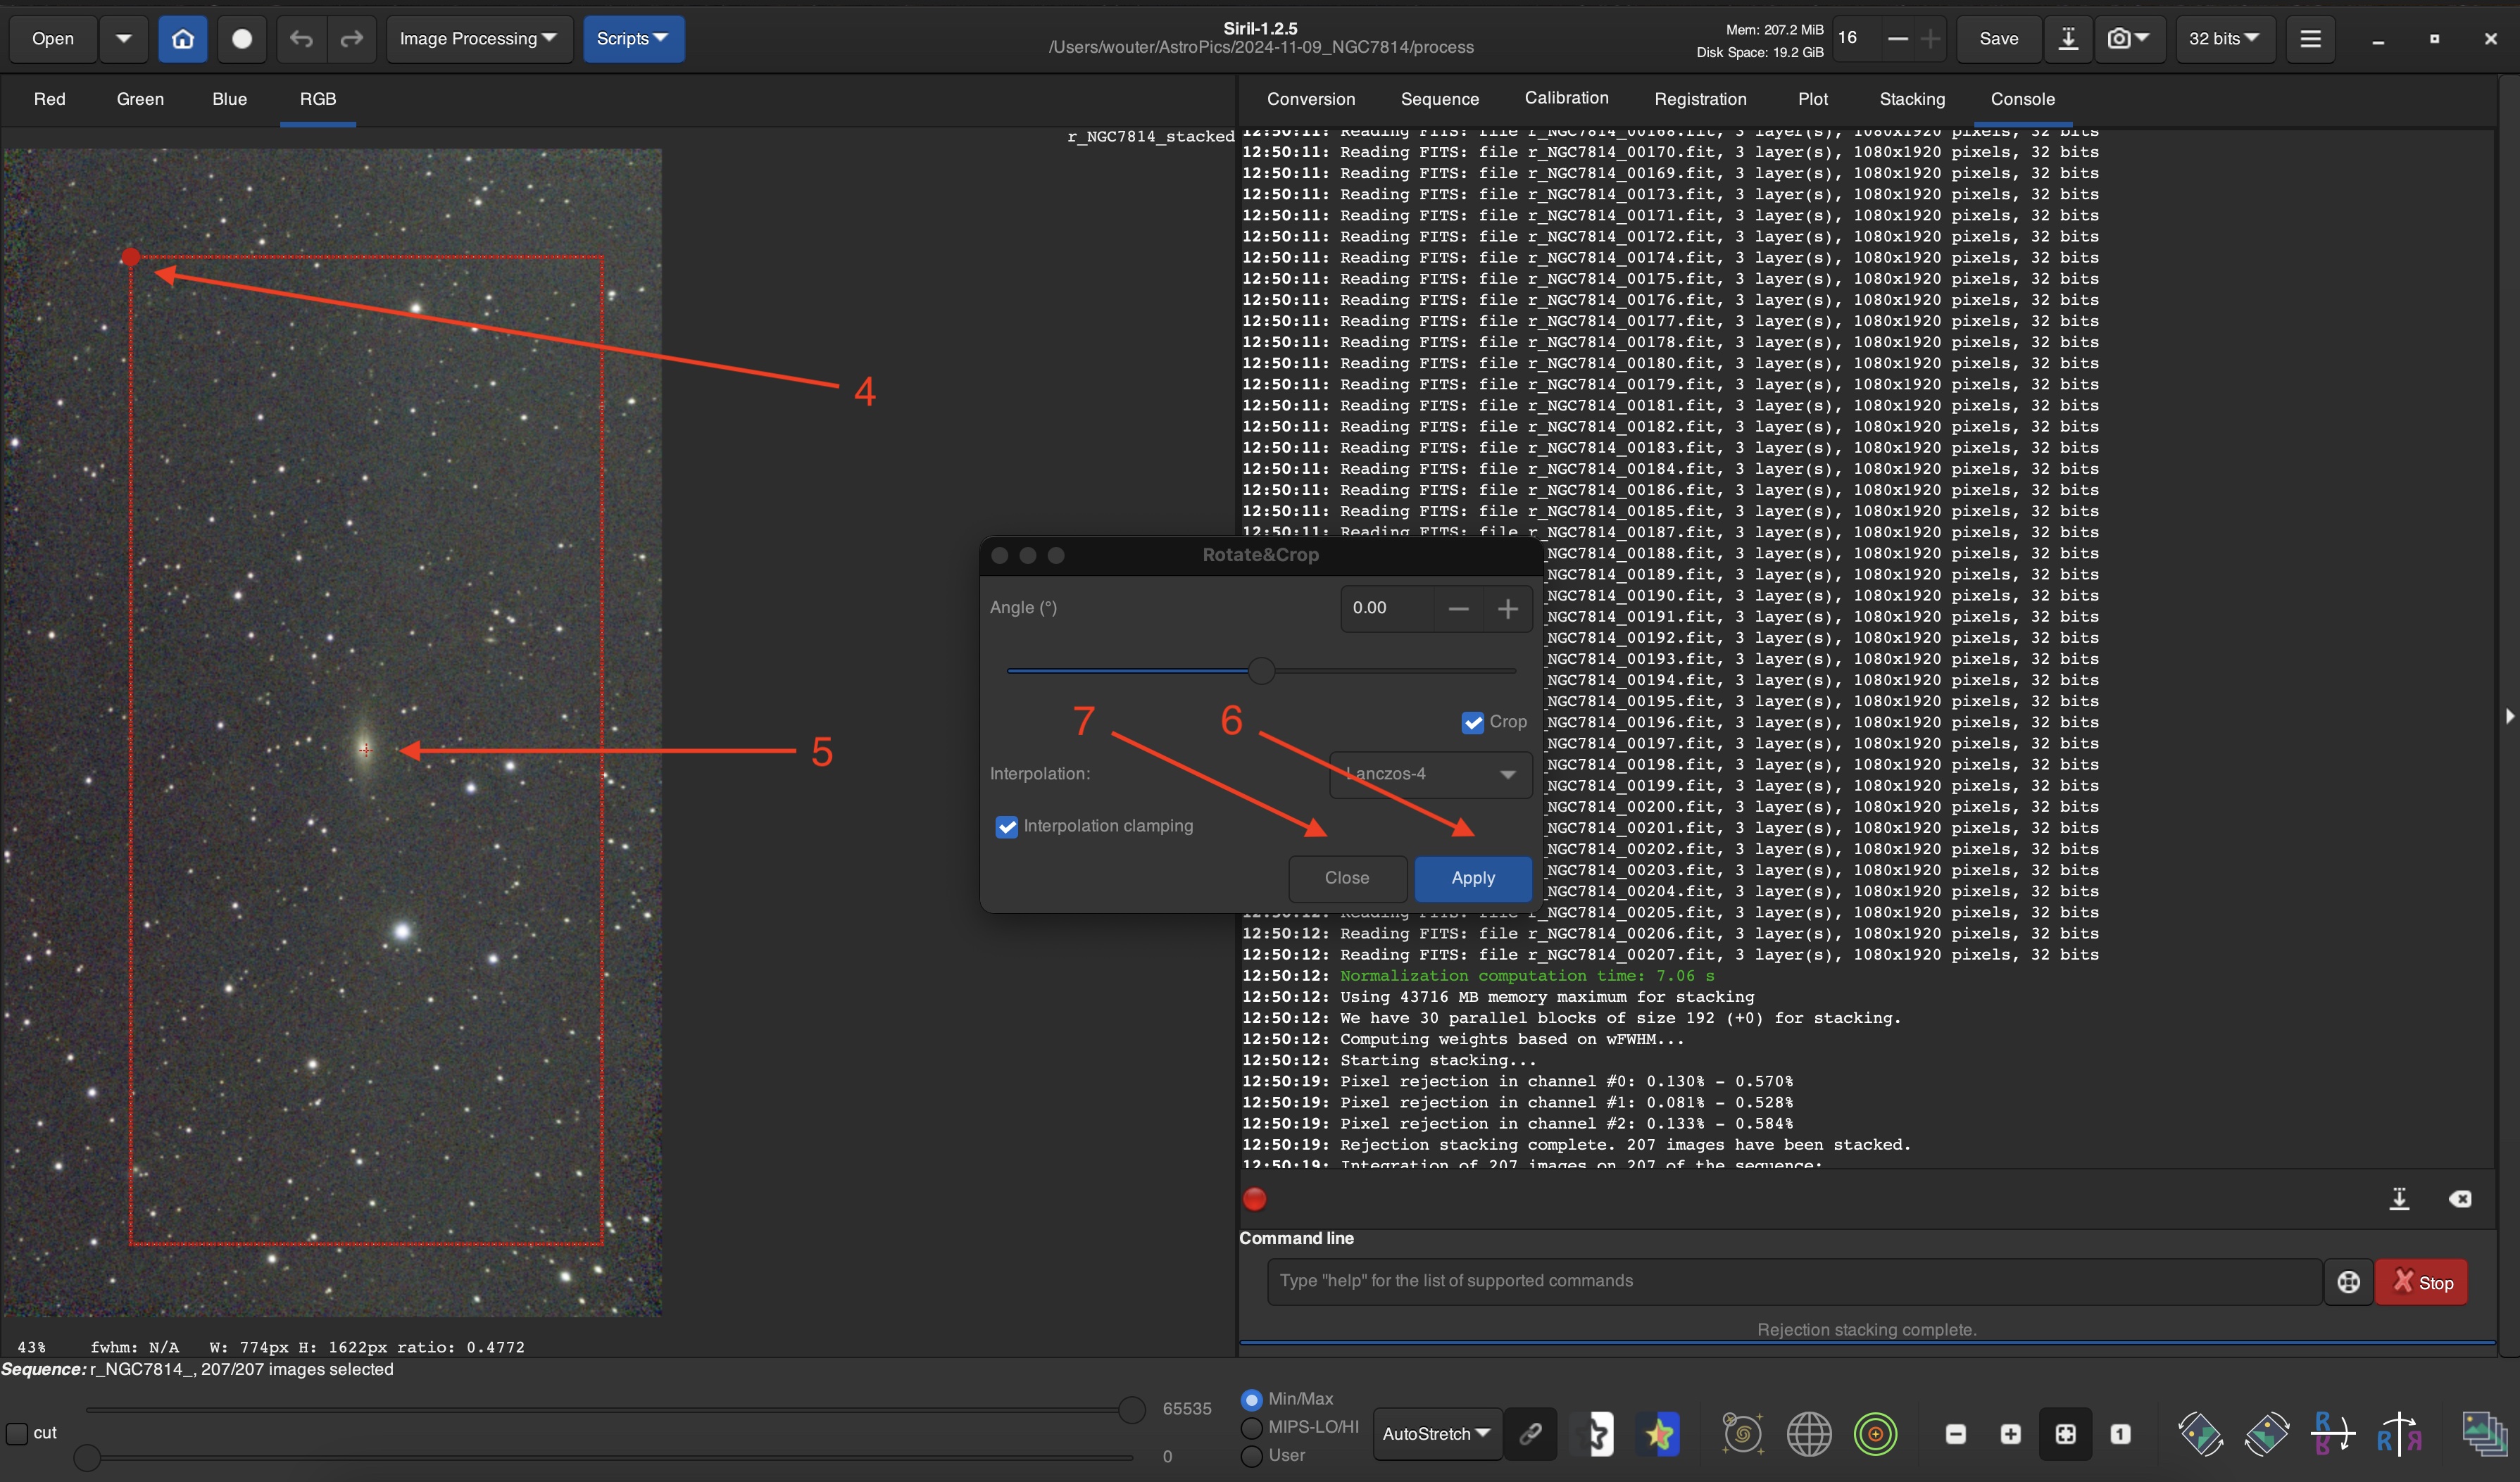Click the Save button
The width and height of the screenshot is (2520, 1482).
pos(1998,39)
